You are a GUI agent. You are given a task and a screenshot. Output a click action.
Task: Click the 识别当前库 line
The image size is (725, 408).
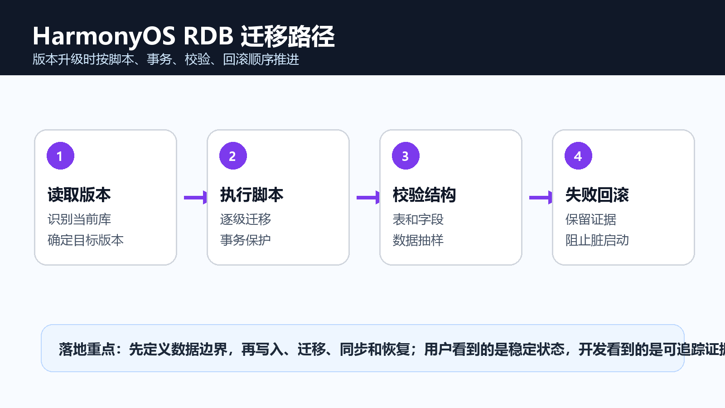pyautogui.click(x=79, y=219)
